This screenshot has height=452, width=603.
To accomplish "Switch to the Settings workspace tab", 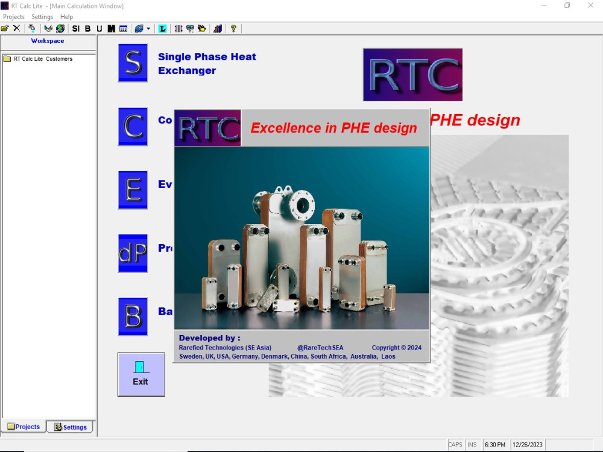I will click(x=71, y=427).
